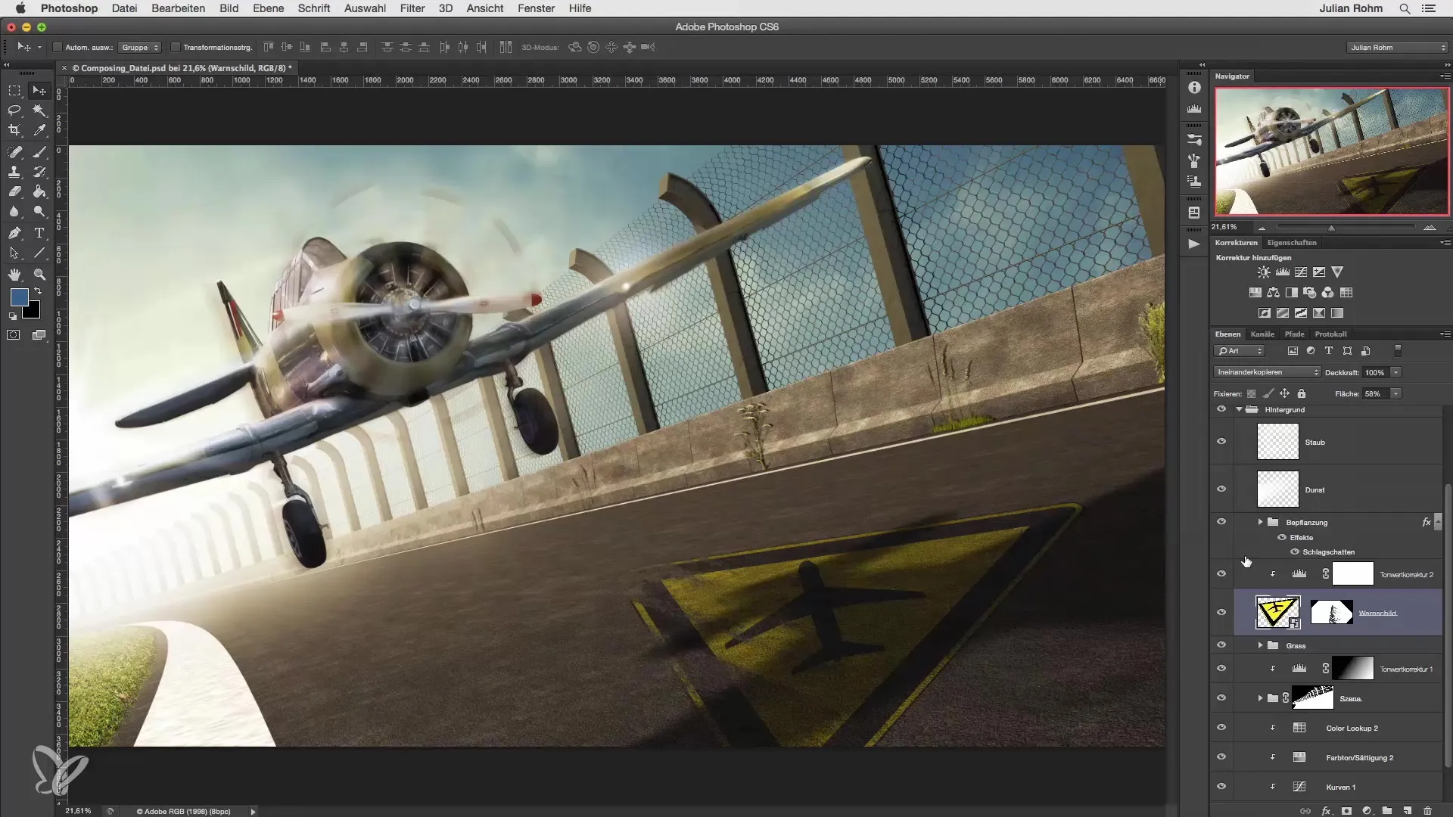The image size is (1453, 817).
Task: Open the Julian Rohm workspace dropdown
Action: coord(1398,47)
